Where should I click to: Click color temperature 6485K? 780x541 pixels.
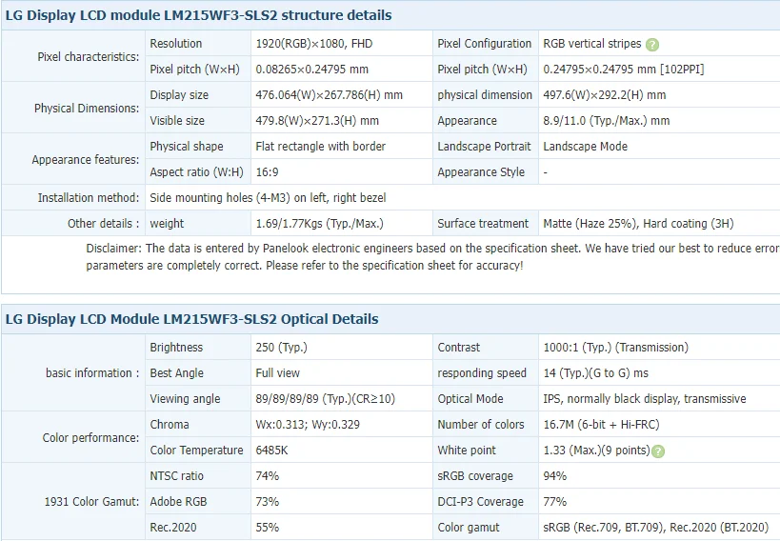[271, 451]
